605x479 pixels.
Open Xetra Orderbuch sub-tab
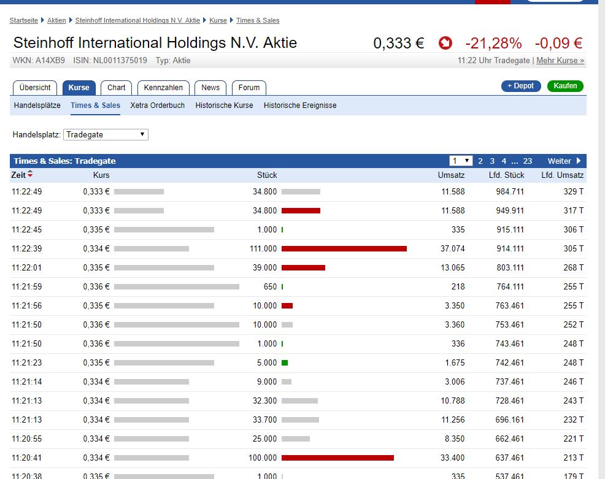tap(158, 105)
